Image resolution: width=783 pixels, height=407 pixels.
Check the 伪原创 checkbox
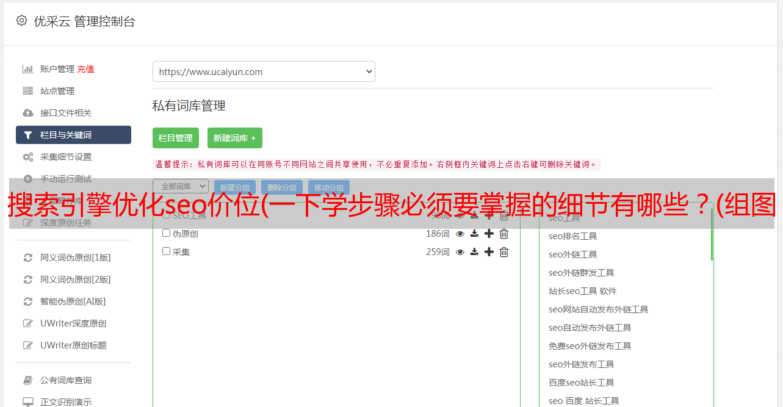click(166, 233)
